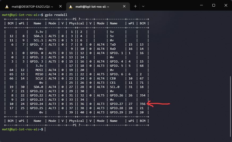
Task: Click the name CE0
Action: [113, 78]
